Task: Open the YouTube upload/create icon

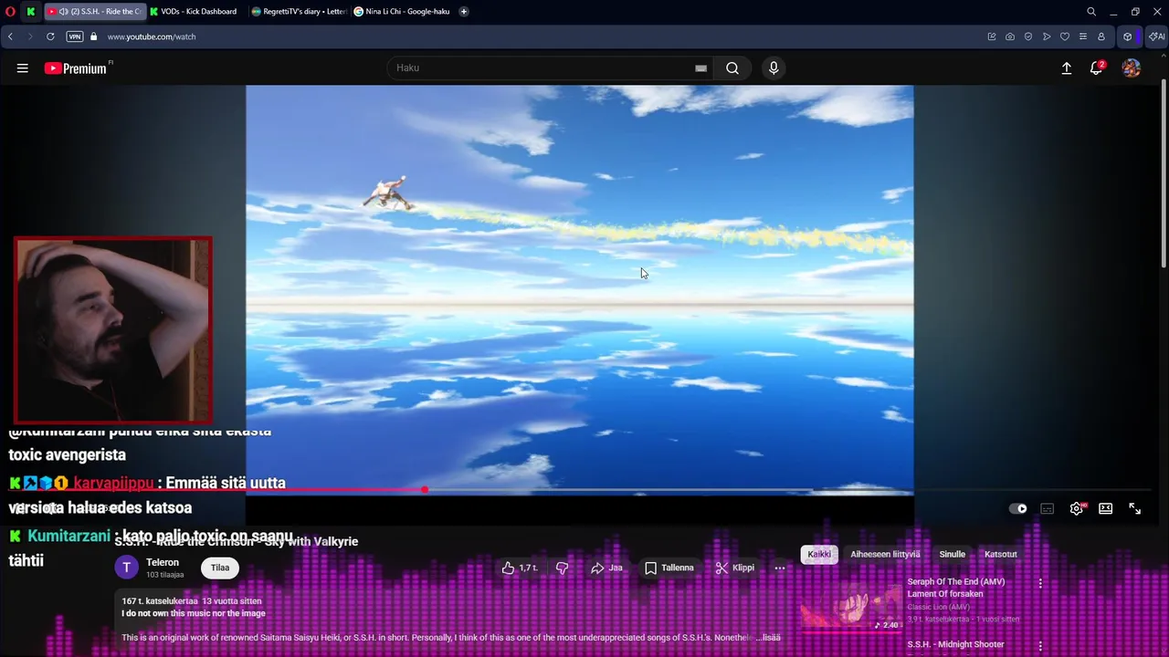Action: (x=1067, y=68)
